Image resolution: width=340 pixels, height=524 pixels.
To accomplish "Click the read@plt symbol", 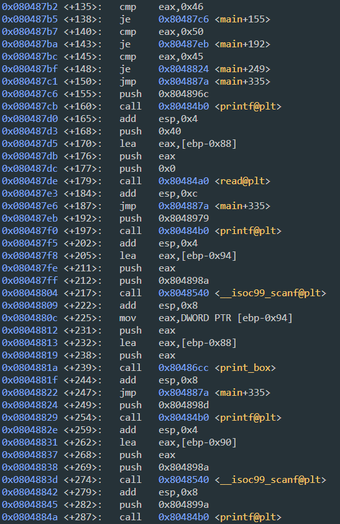I will click(242, 181).
